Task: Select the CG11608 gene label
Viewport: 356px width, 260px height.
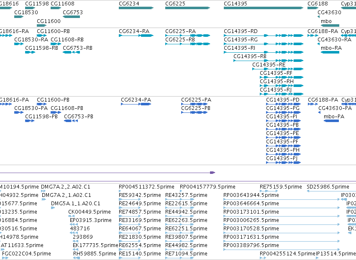Action: point(62,4)
